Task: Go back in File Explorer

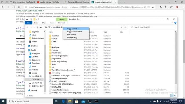Action: 27,27
